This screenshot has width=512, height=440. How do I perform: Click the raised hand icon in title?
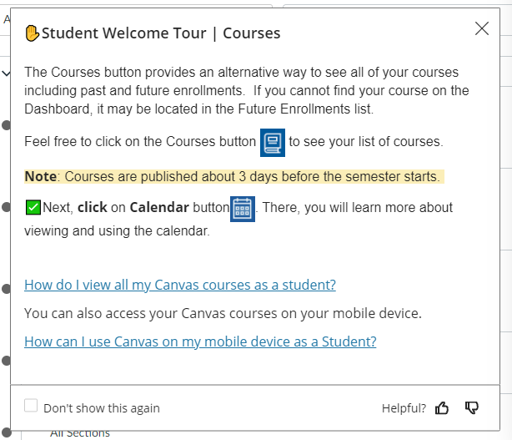point(32,33)
